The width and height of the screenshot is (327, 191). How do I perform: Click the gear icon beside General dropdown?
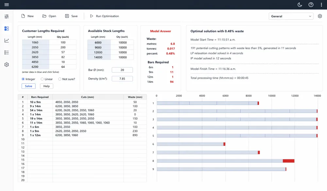click(x=320, y=16)
